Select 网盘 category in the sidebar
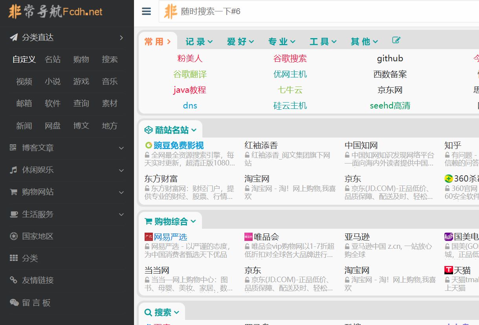Screen dimensions: 479x325 [53, 126]
